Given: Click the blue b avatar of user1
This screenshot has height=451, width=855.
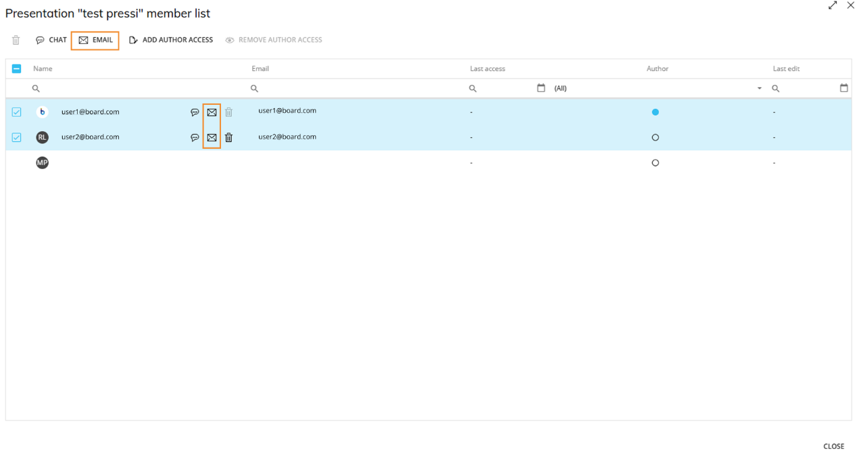Looking at the screenshot, I should 43,112.
